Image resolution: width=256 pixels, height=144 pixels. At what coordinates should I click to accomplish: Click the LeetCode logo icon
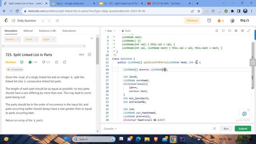(x=6, y=20)
